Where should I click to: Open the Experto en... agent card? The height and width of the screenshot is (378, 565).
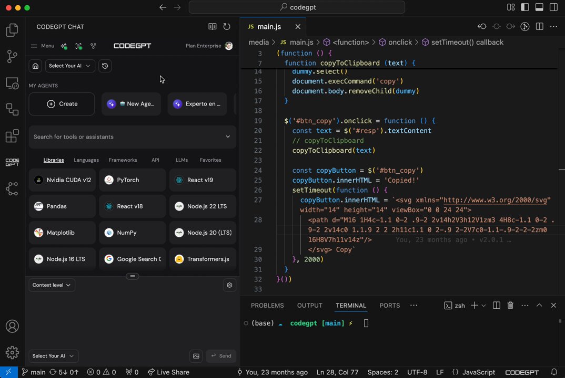[x=197, y=104]
